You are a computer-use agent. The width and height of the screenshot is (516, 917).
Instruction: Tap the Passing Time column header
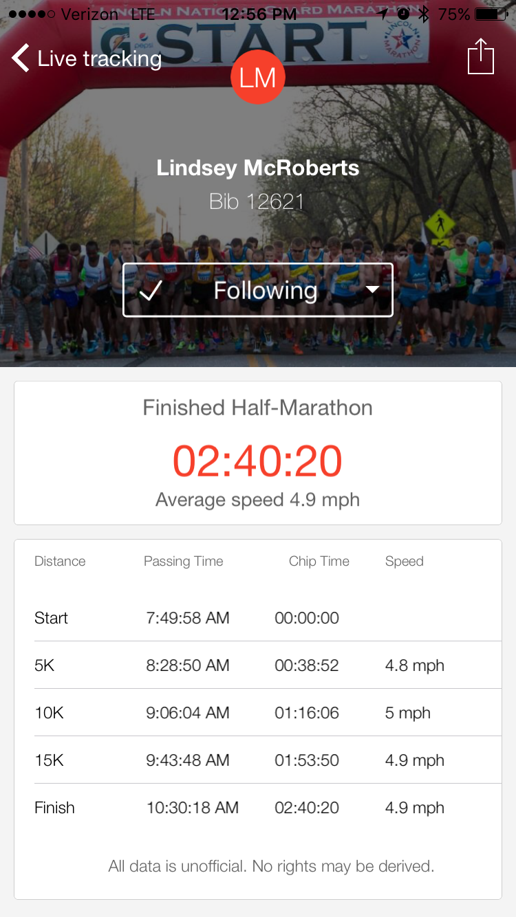pos(183,562)
